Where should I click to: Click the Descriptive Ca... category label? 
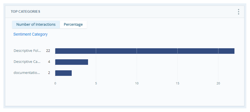coord(27,62)
